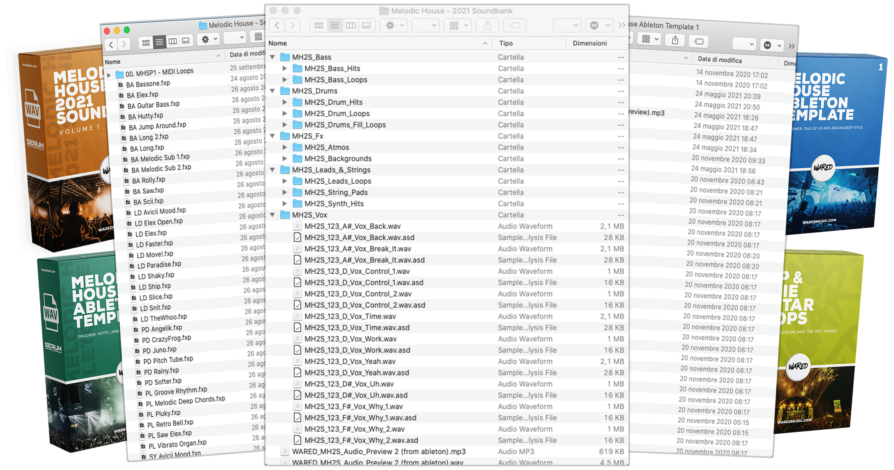Select the MH2S_Synth_Hits folder icon
894x470 pixels.
(x=297, y=203)
